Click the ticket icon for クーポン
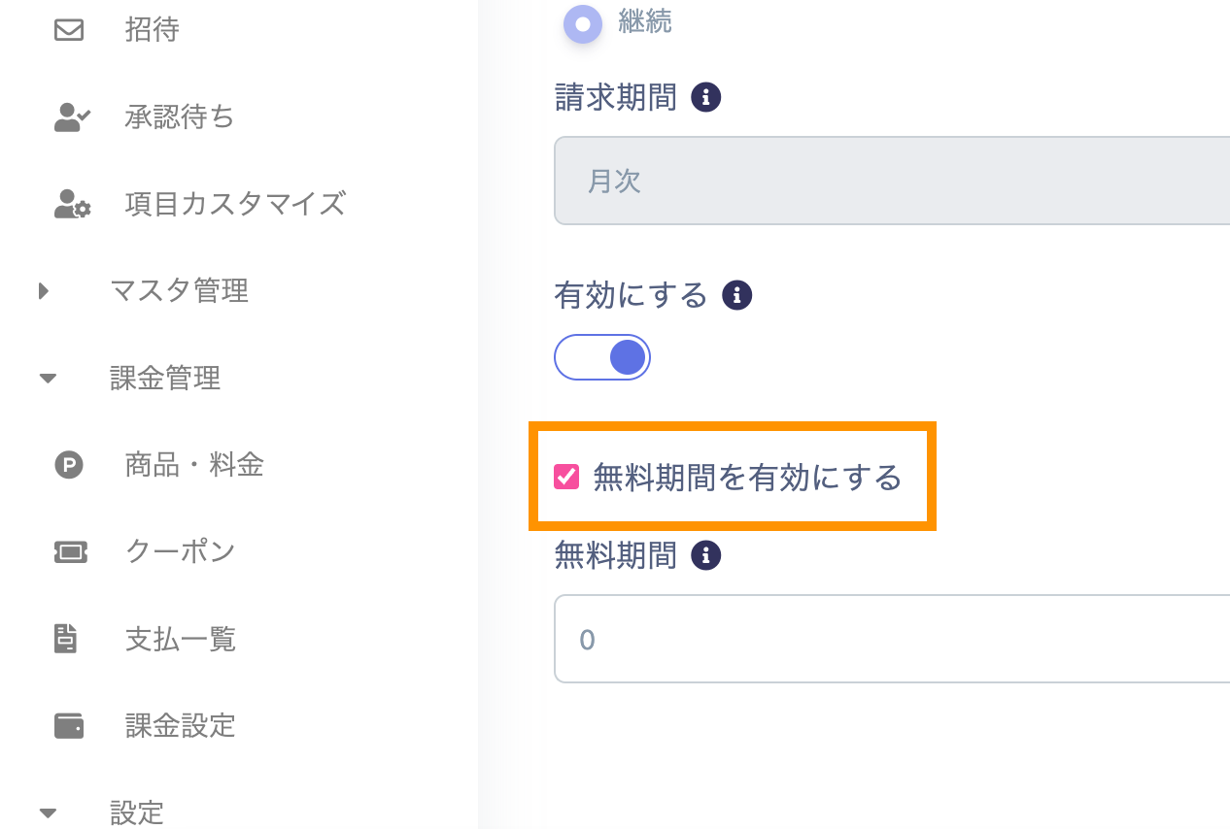This screenshot has width=1230, height=829. [x=70, y=552]
